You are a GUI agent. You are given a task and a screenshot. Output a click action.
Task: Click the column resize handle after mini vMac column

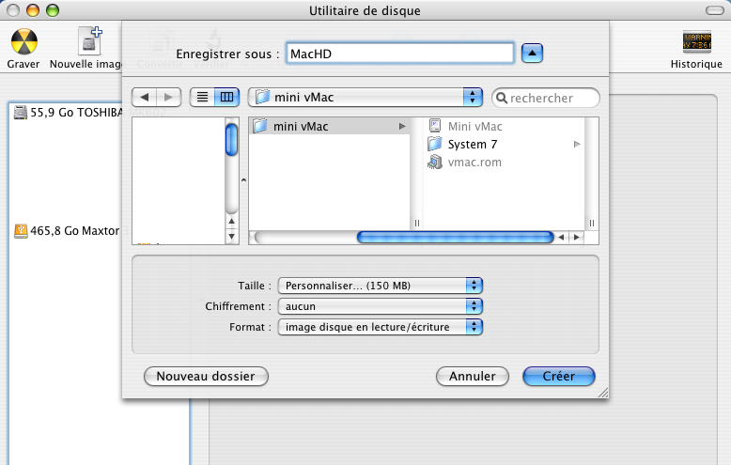coord(417,224)
